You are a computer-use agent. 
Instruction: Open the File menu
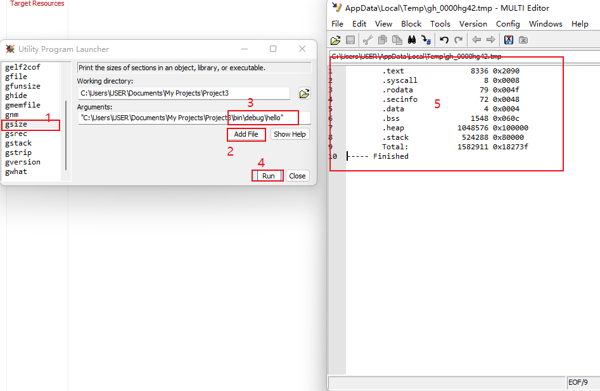coord(337,23)
